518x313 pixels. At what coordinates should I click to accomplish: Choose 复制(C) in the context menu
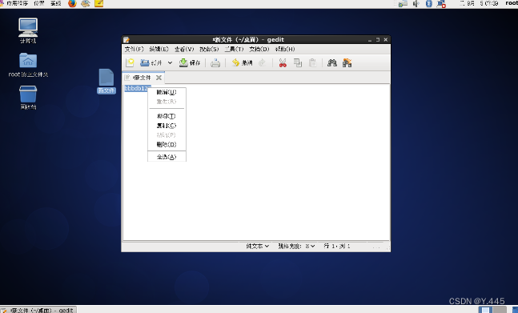pyautogui.click(x=167, y=126)
